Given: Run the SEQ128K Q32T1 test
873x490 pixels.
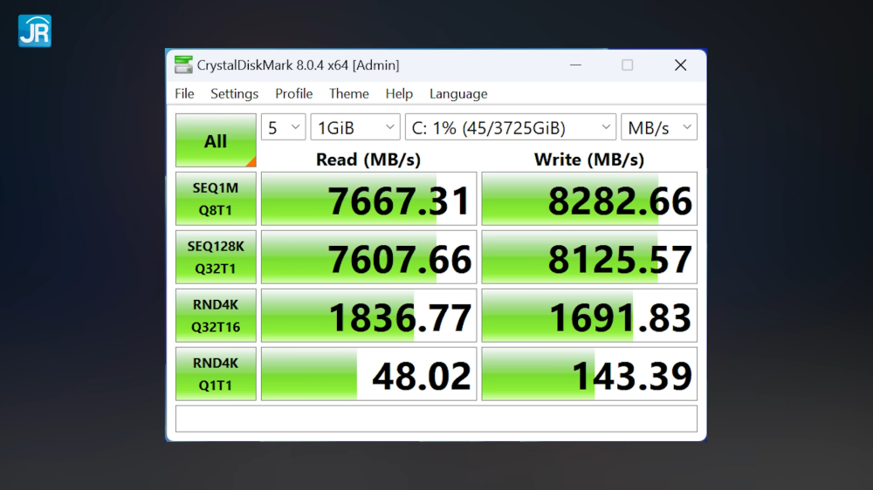Looking at the screenshot, I should click(216, 257).
